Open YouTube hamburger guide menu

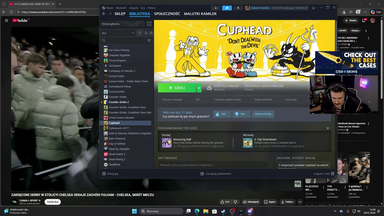tap(6, 20)
